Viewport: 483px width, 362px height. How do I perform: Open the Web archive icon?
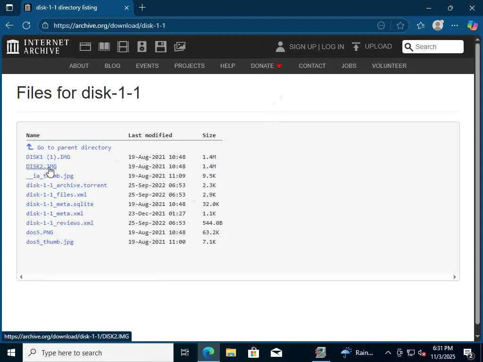(x=85, y=47)
